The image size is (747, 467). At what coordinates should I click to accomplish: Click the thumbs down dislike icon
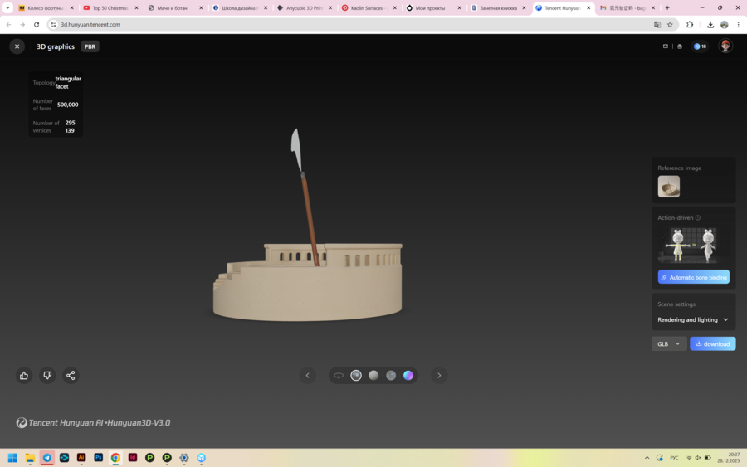coord(47,375)
